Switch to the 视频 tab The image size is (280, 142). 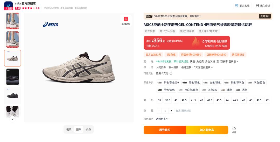point(69,130)
